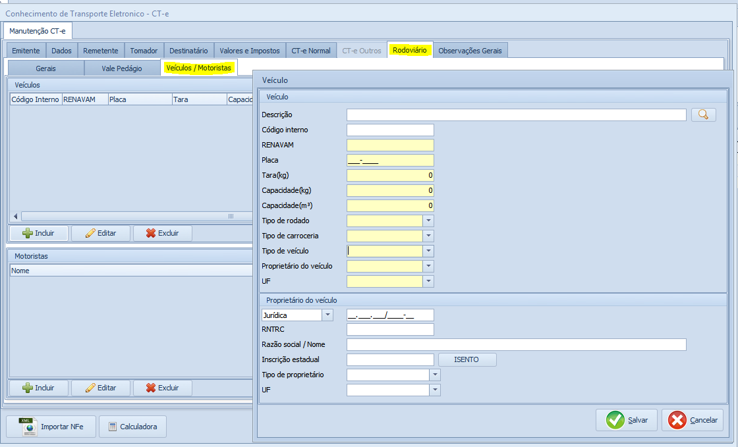Select the Valores e Impostos tab
The width and height of the screenshot is (738, 447).
250,51
